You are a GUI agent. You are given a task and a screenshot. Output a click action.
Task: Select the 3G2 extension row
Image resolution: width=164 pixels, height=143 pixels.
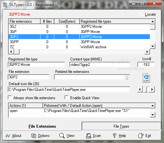(79, 27)
